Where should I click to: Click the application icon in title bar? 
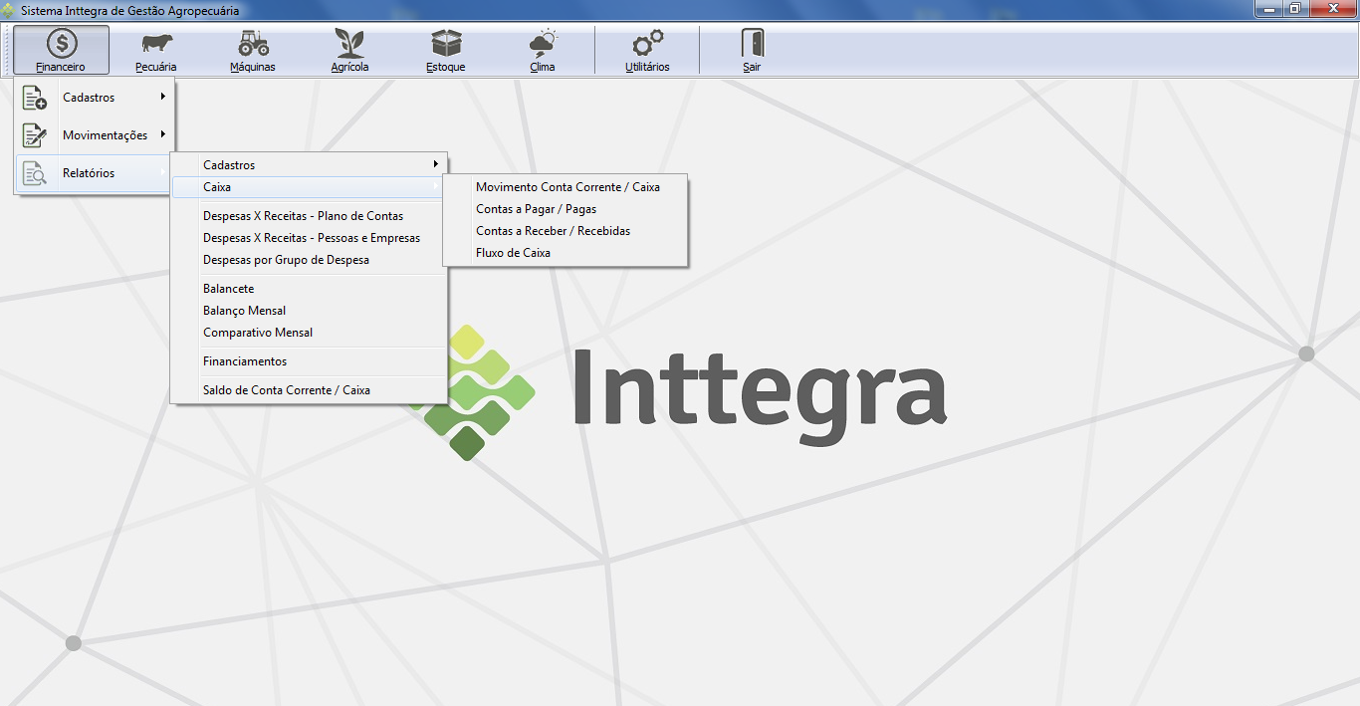coord(9,10)
